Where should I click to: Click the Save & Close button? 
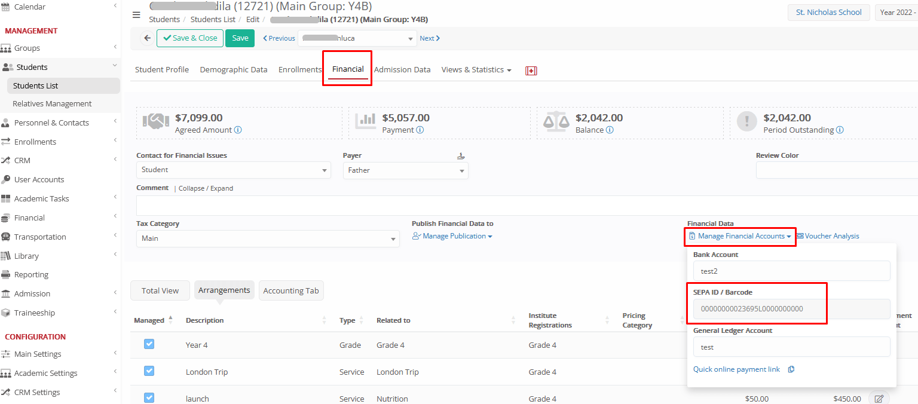(x=190, y=38)
